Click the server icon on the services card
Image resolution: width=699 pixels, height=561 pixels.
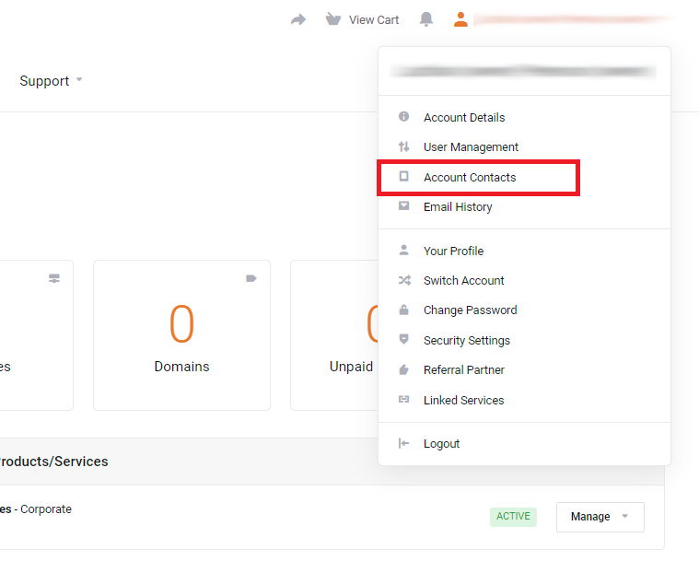54,279
